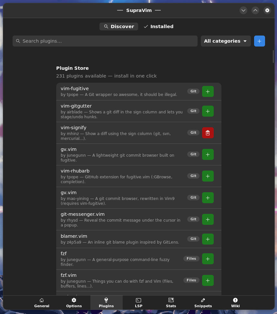Click the Git tag on junegunn's gv.vim row
The width and height of the screenshot is (277, 314).
(x=193, y=154)
